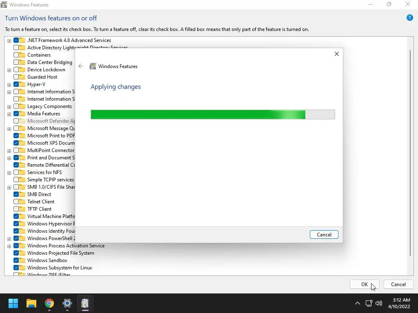The image size is (418, 313).
Task: Click folder icon beside Legacy Components
Action: tap(22, 106)
